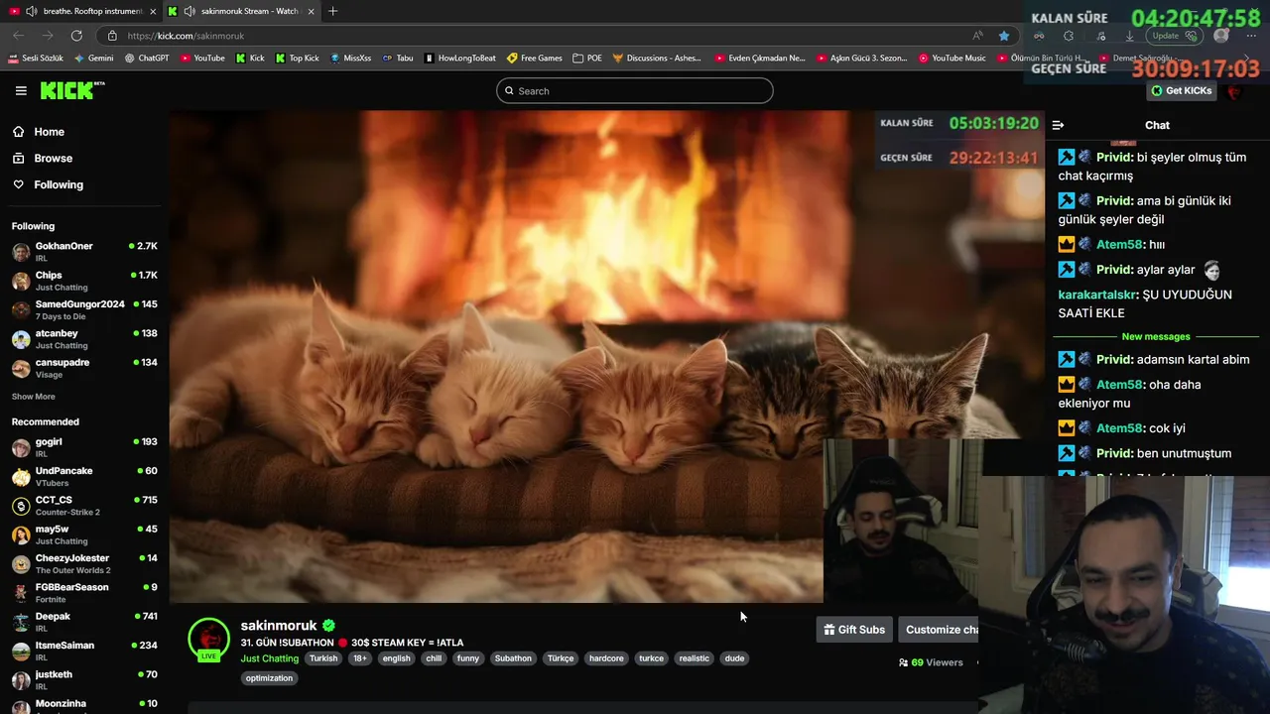Open the HowLongToBeat bookmark
This screenshot has width=1270, height=714.
pos(460,59)
